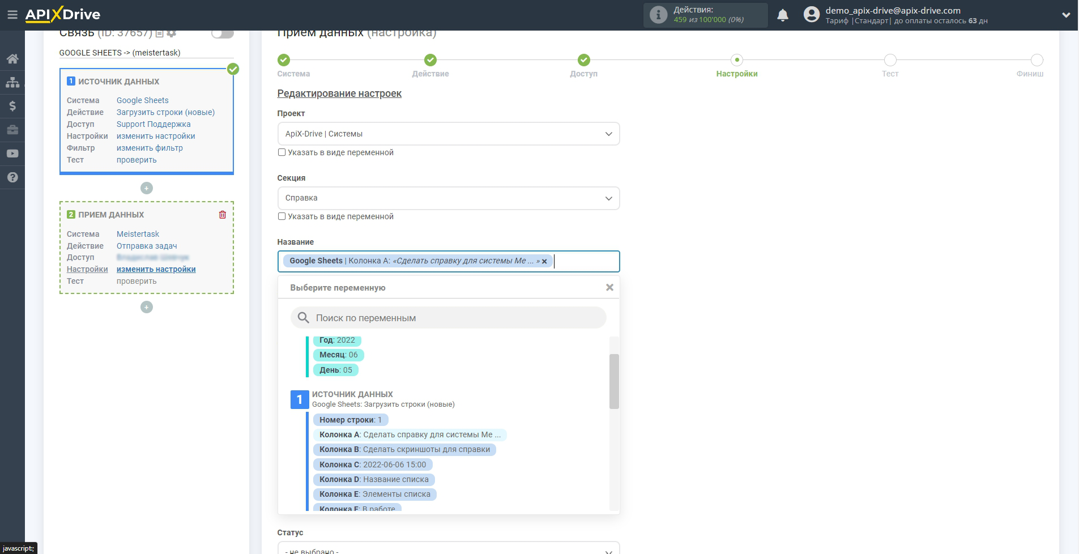Image resolution: width=1079 pixels, height=554 pixels.
Task: Check 'Указать в виде переменной' under Секция
Action: [x=282, y=216]
